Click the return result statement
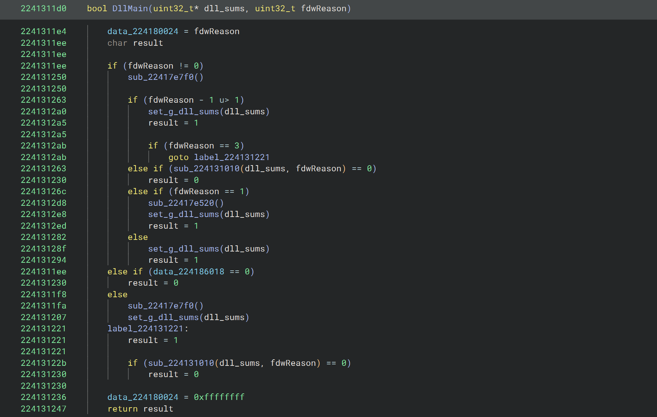The image size is (657, 417). click(x=140, y=409)
